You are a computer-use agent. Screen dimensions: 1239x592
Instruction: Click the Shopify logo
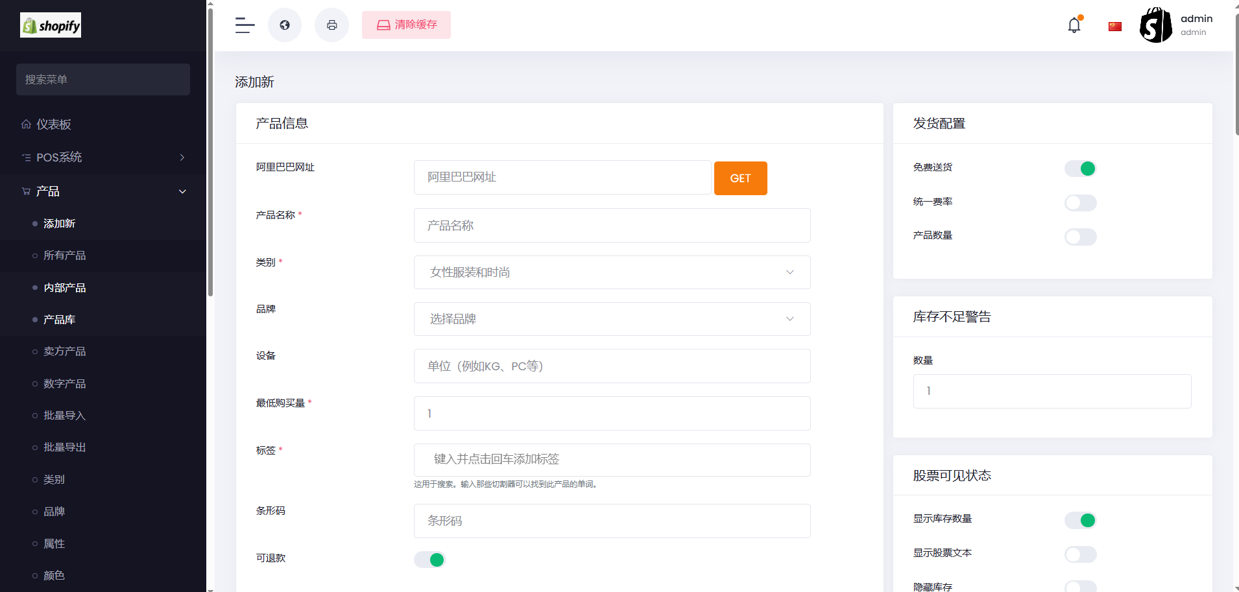click(51, 25)
